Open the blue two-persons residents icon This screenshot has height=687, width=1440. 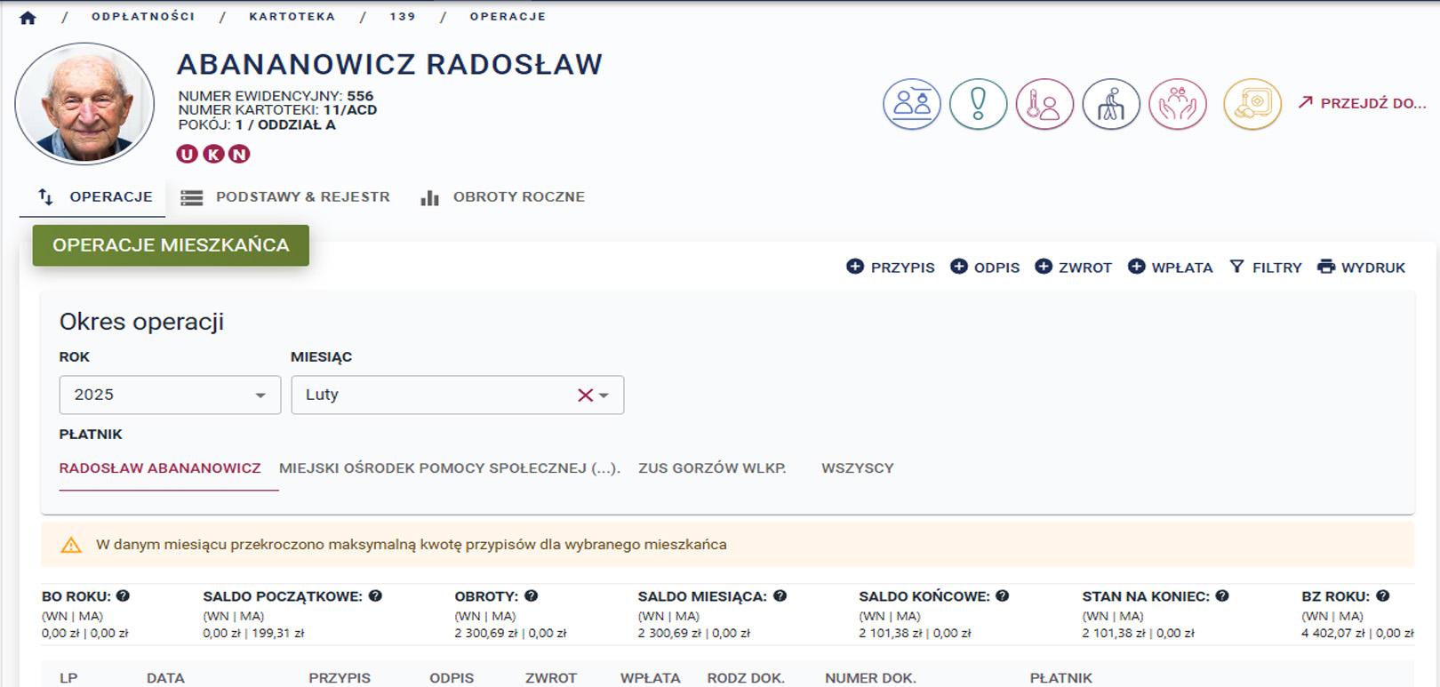[x=911, y=104]
